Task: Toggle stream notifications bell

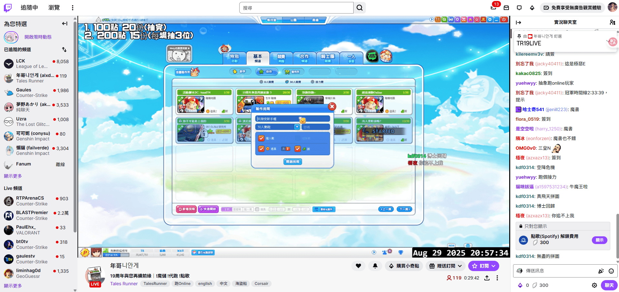Action: coord(375,266)
